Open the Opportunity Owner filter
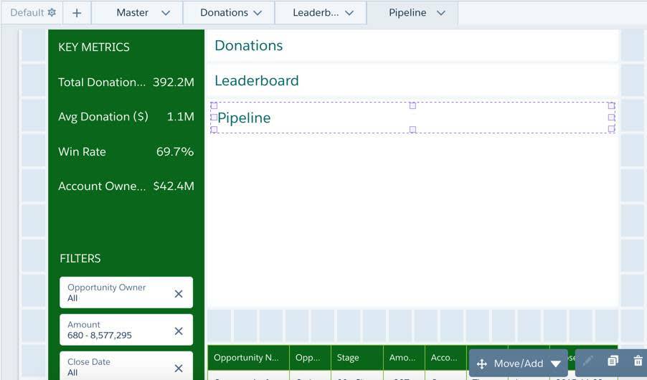This screenshot has height=380, width=647. [126, 293]
